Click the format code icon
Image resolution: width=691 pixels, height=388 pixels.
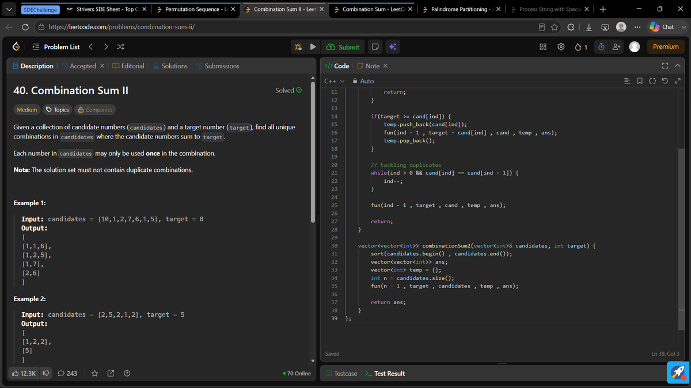coord(627,81)
